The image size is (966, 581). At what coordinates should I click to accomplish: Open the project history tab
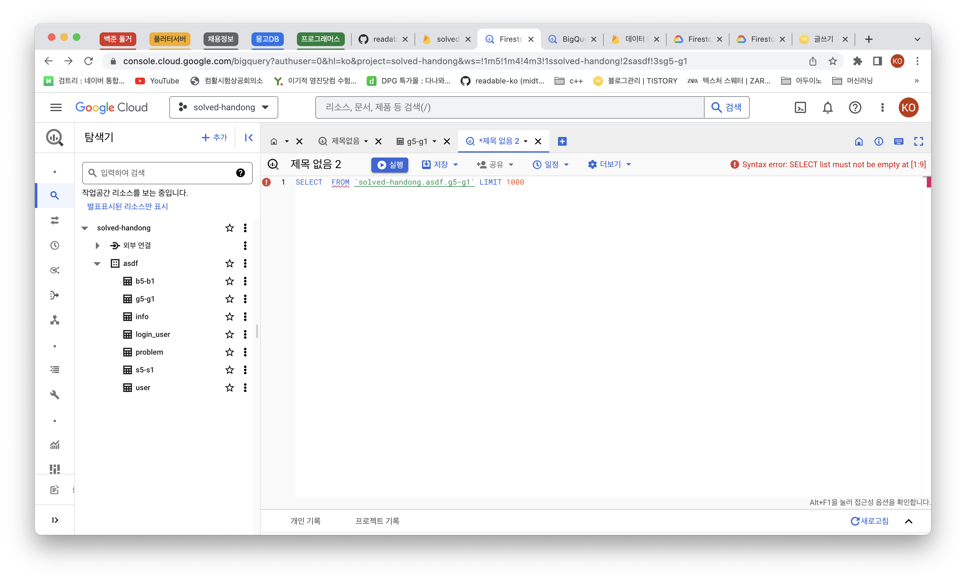(x=377, y=521)
